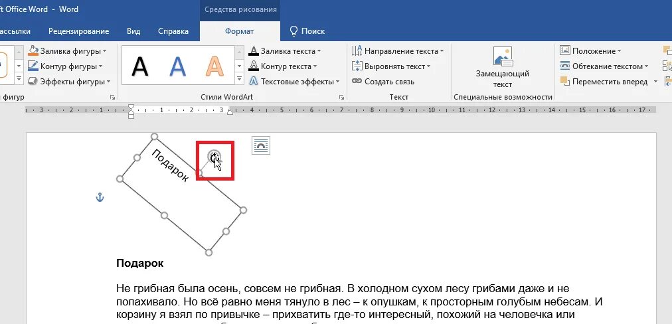Open the Заливка текста color dropdown arrow
The width and height of the screenshot is (672, 324).
pos(319,51)
